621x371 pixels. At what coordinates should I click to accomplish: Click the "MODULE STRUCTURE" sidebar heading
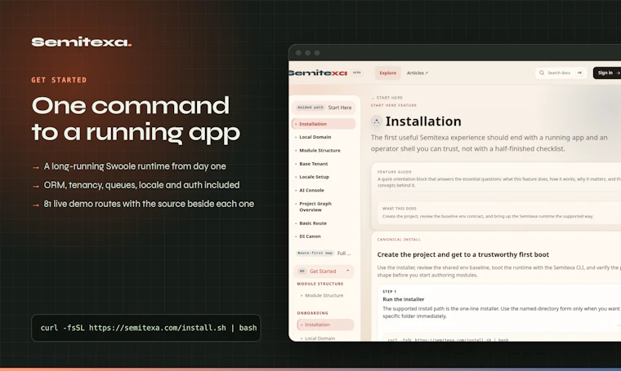[320, 284]
